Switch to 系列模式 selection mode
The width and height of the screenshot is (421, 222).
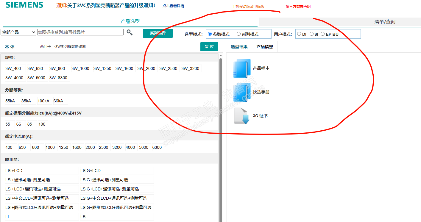click(238, 34)
